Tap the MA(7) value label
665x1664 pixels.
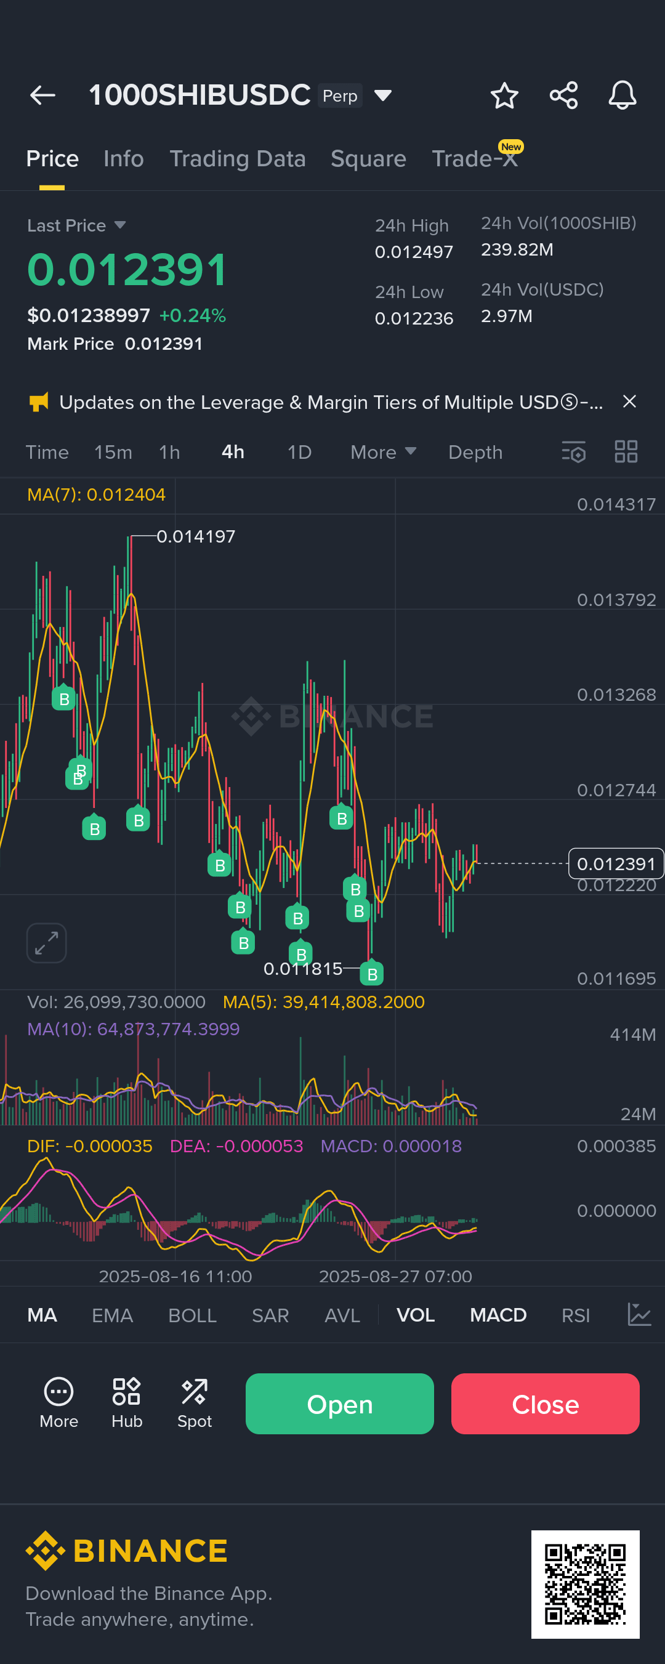[96, 494]
